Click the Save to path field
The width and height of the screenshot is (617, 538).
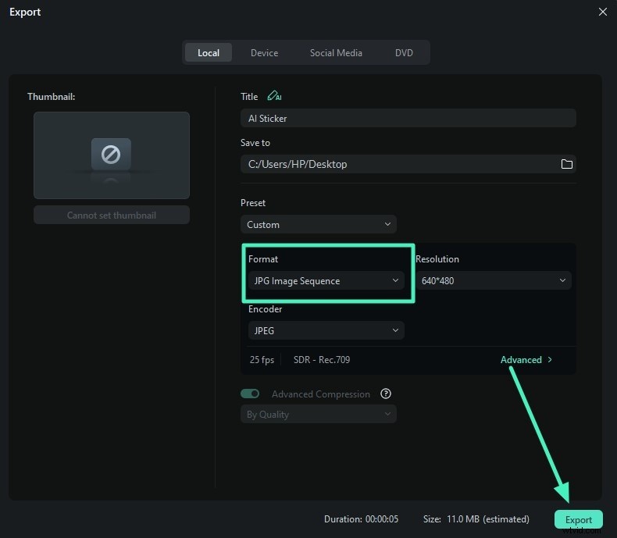pyautogui.click(x=398, y=164)
